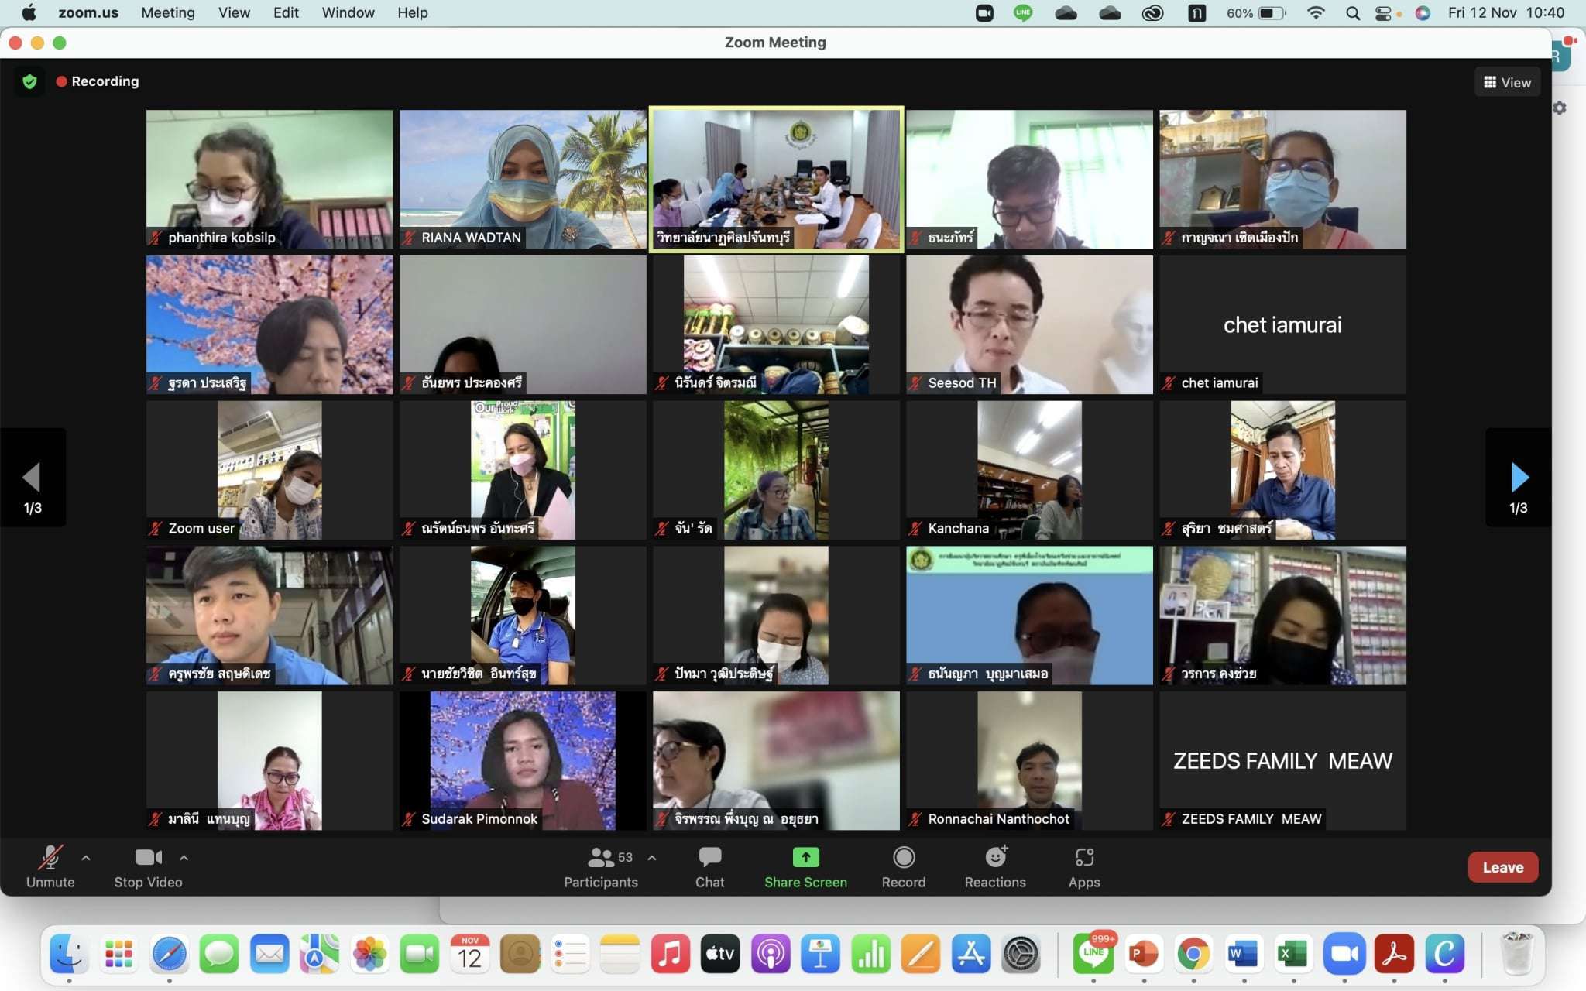Expand video options arrow beside Stop Video
1586x991 pixels.
click(184, 858)
